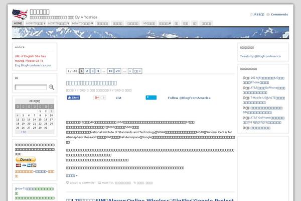Open the sixth popular post link
301x201 pixels.
[260, 128]
